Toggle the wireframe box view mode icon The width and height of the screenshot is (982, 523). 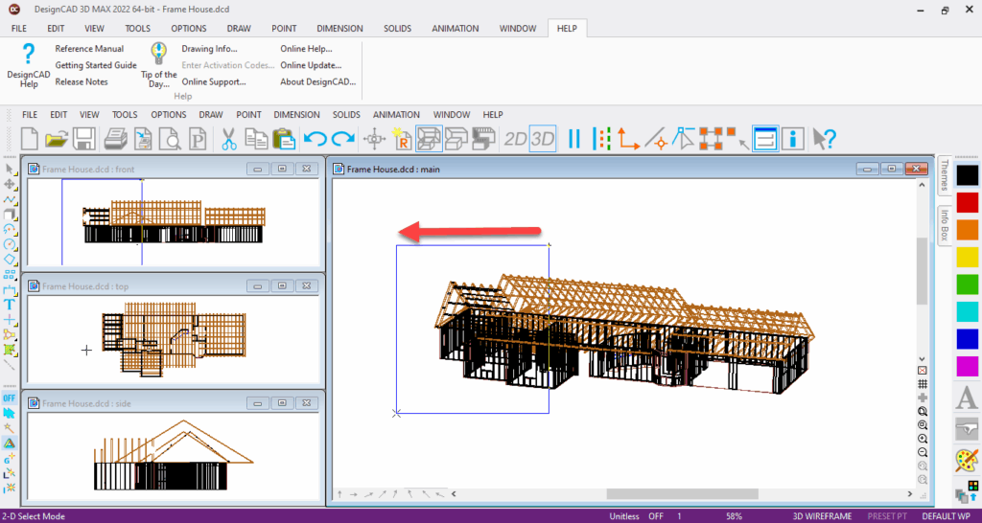coord(429,138)
